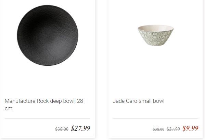Open the Jade Caro small bowl title link
The image size is (205, 140).
(139, 101)
